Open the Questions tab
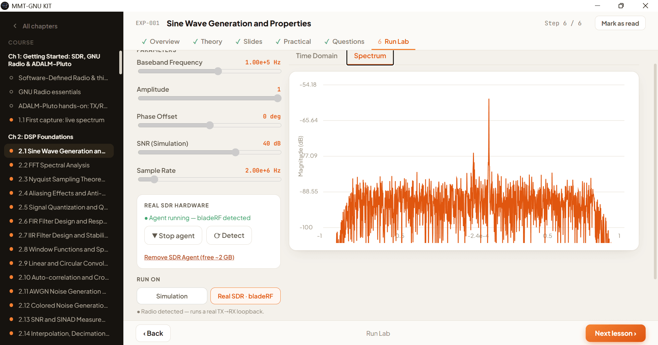 tap(344, 41)
